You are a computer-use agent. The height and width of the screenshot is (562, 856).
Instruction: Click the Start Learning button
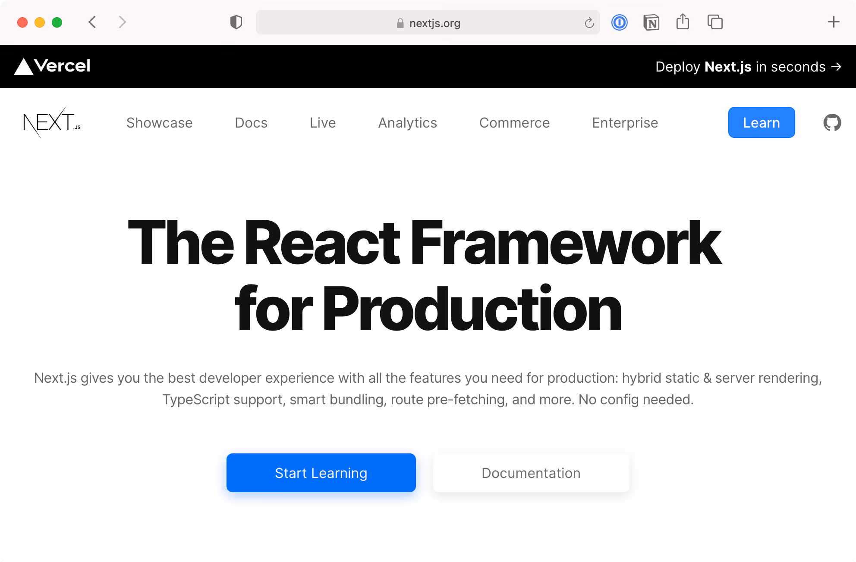click(x=321, y=473)
